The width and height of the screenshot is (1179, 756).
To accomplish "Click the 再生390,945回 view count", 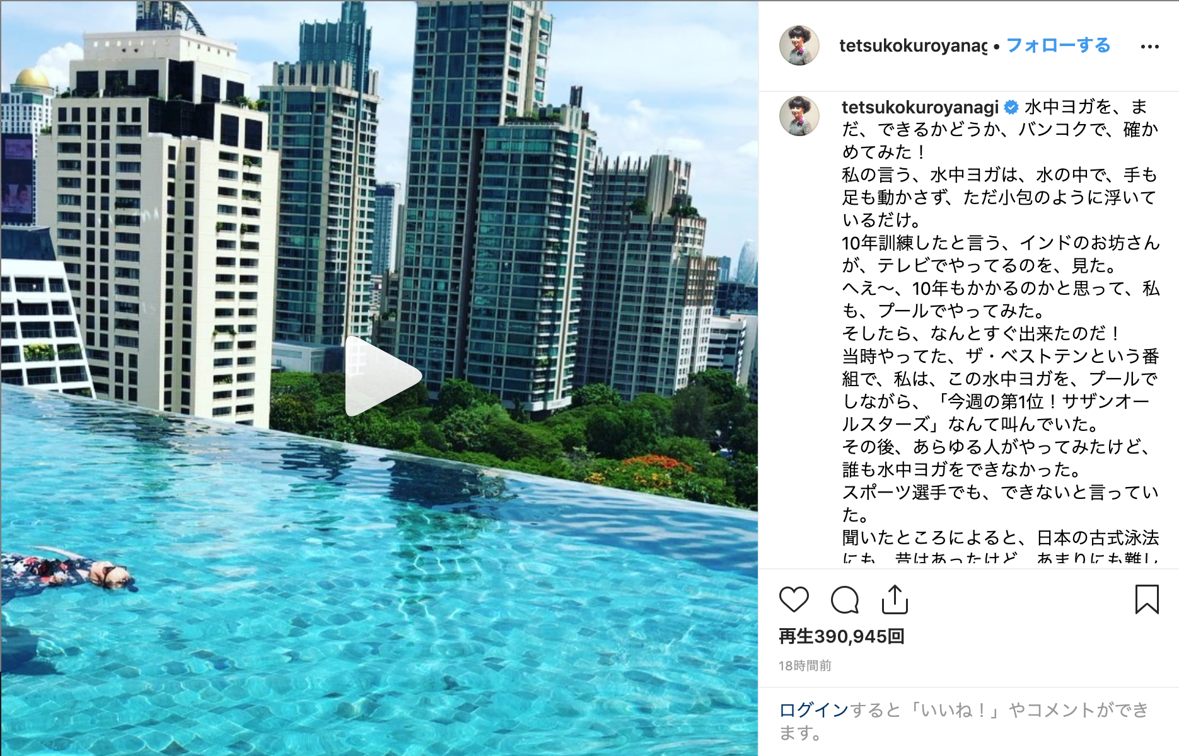I will tap(842, 636).
